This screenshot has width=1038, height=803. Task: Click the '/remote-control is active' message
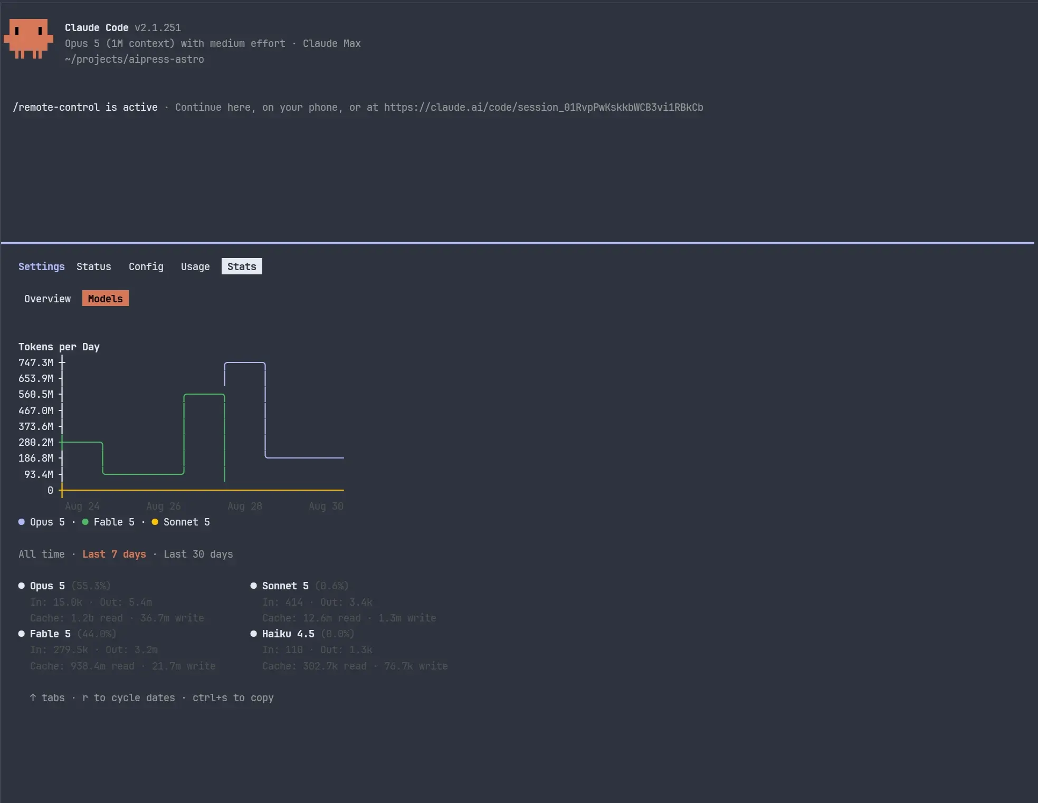tap(85, 107)
